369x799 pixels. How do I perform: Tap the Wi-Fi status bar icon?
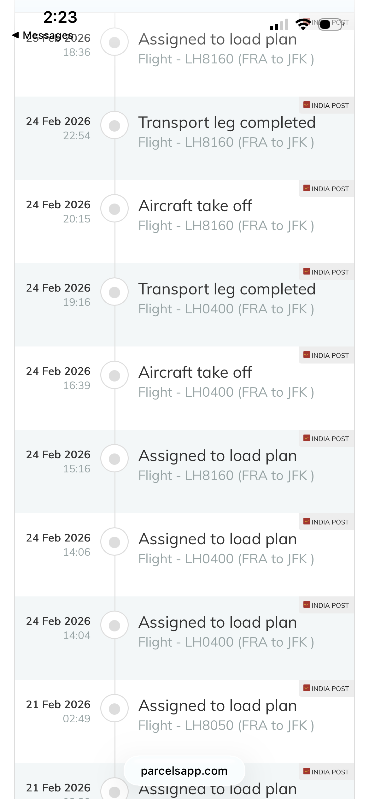303,24
